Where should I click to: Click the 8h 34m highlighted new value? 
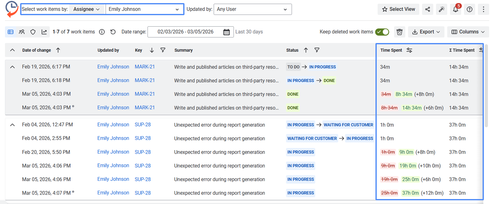click(404, 94)
